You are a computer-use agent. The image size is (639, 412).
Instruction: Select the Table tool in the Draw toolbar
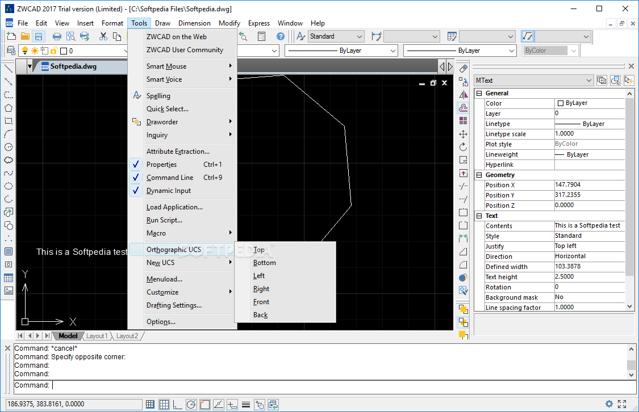[x=8, y=278]
